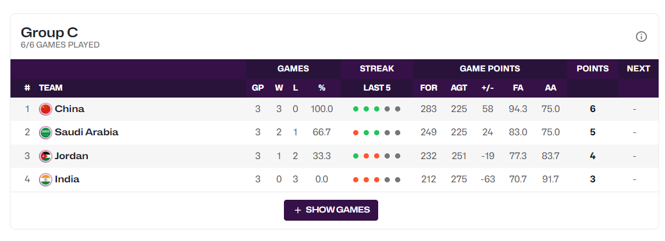Screen dimensions: 665x241
Task: Click the FOR column header
Action: (x=428, y=88)
